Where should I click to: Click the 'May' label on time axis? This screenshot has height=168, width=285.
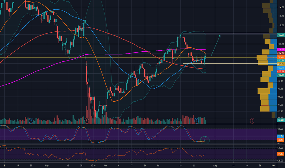click(x=47, y=166)
